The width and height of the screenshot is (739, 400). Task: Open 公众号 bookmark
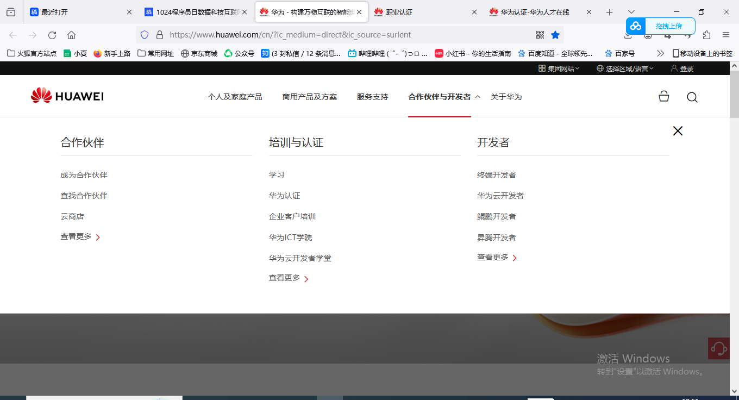point(239,53)
